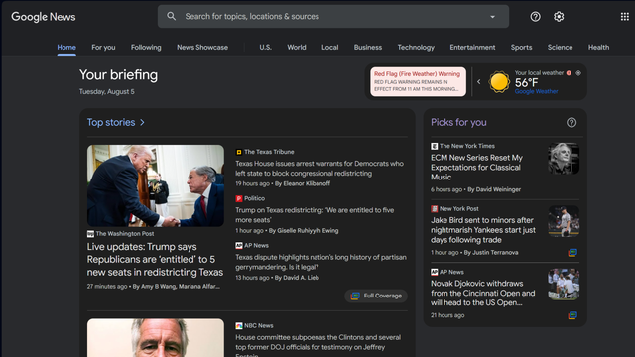Click the weather previous arrow chevron
Viewport: 635px width, 357px height.
pos(478,81)
